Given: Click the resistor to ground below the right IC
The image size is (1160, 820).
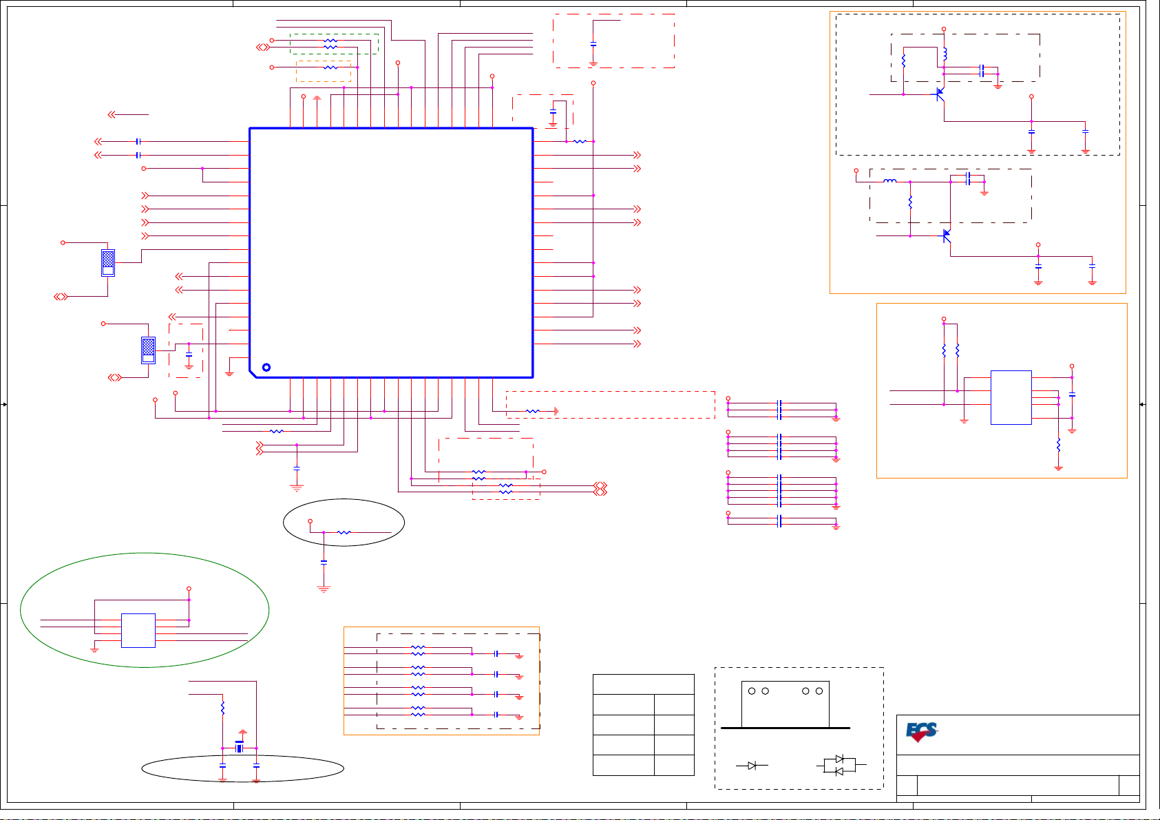Looking at the screenshot, I should (x=1058, y=445).
